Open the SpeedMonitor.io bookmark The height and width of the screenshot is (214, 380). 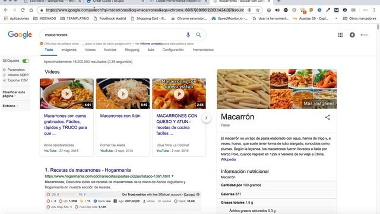[230, 18]
